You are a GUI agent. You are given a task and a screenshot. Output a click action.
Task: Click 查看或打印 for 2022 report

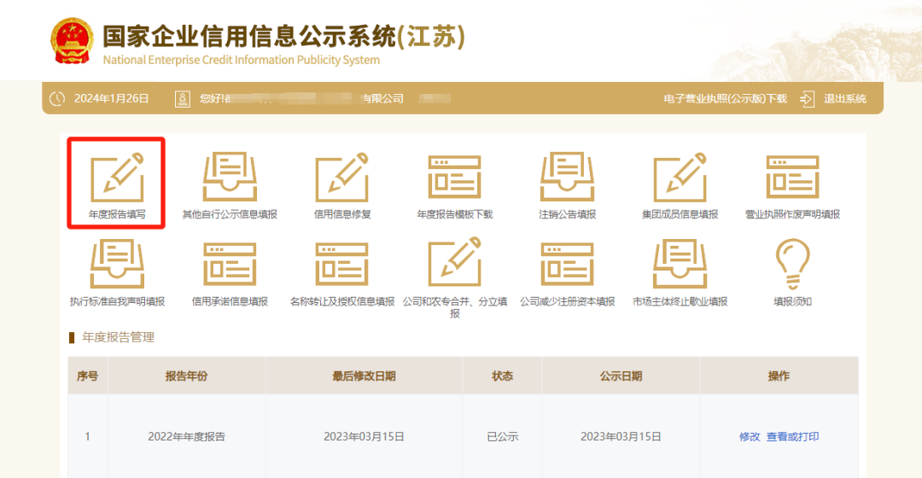click(x=792, y=437)
